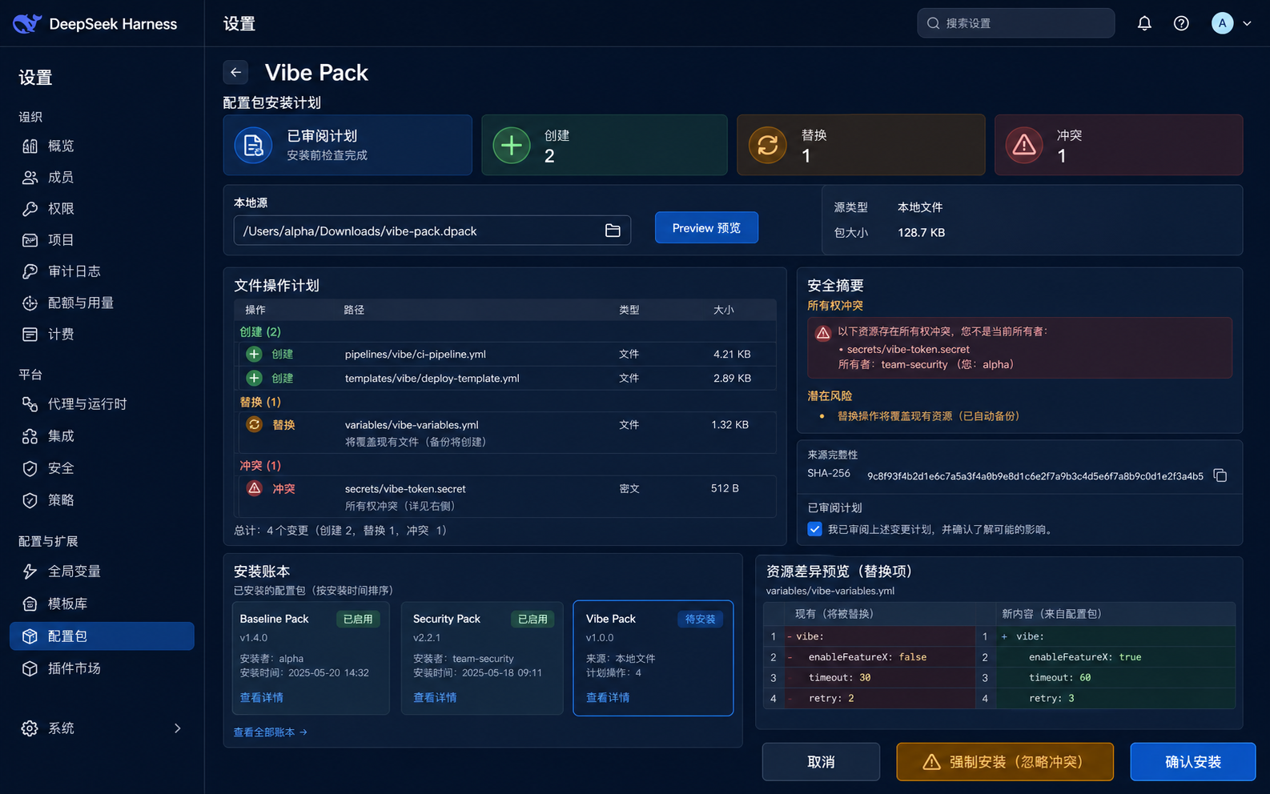Click the 冲突 (1) group header
The height and width of the screenshot is (794, 1270).
260,465
